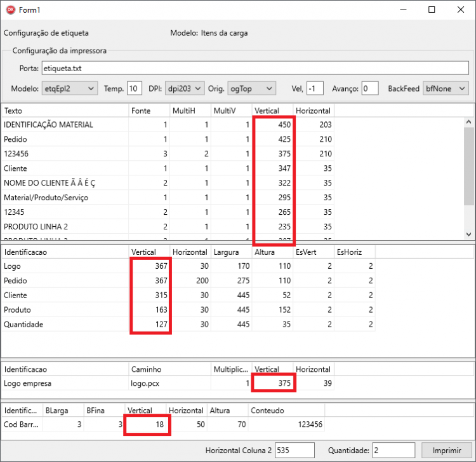Click the BLarga column header
Screen dimensions: 476x462
tap(63, 411)
